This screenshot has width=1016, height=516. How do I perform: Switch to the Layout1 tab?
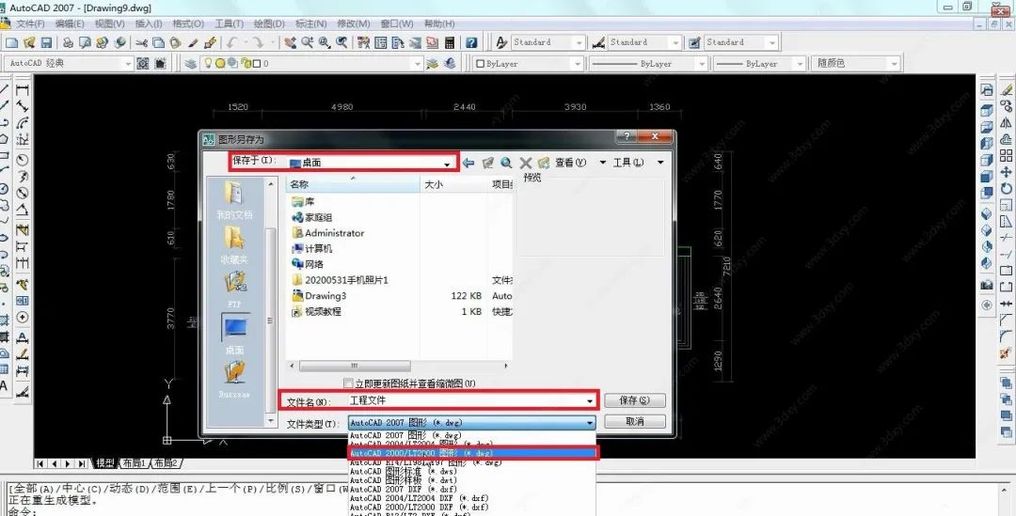click(x=135, y=463)
